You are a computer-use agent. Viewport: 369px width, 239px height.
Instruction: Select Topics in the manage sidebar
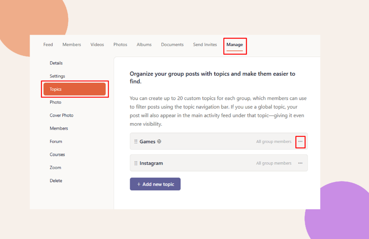[x=75, y=89]
